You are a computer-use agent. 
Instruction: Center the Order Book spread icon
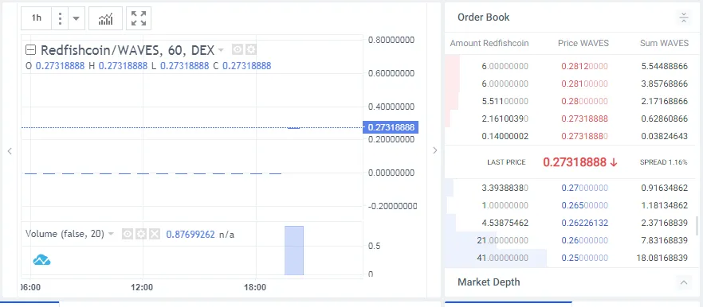click(x=683, y=17)
